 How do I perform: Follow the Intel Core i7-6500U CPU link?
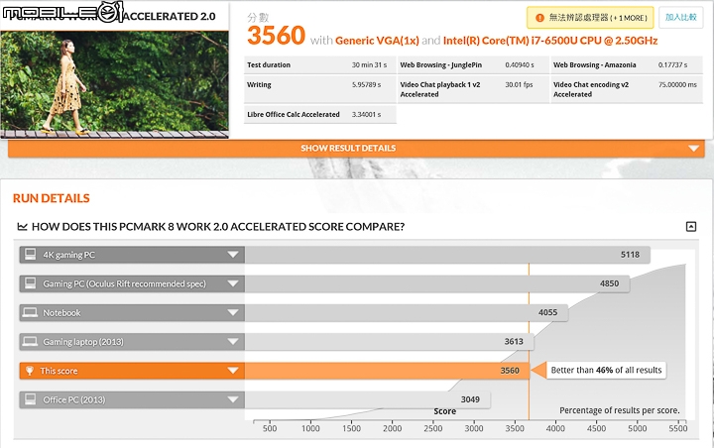pyautogui.click(x=550, y=41)
